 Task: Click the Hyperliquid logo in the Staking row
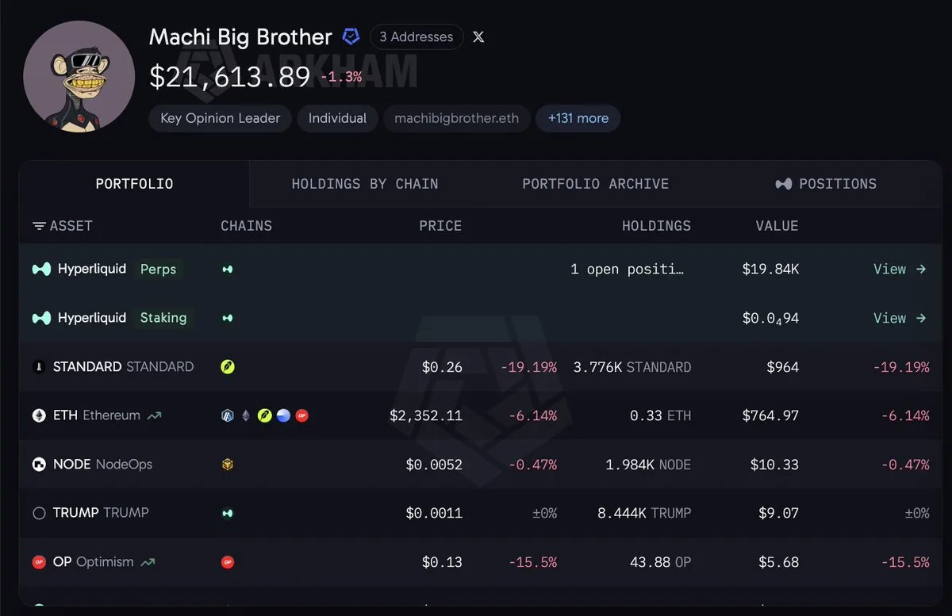pyautogui.click(x=41, y=318)
